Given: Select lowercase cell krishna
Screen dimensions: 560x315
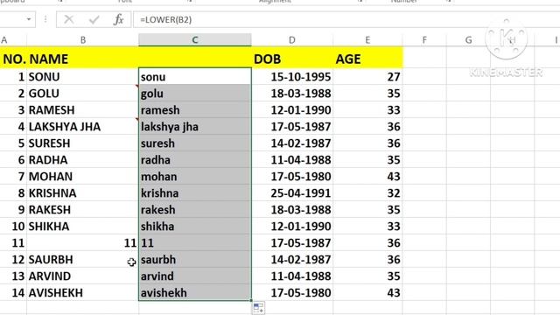Looking at the screenshot, I should [195, 192].
